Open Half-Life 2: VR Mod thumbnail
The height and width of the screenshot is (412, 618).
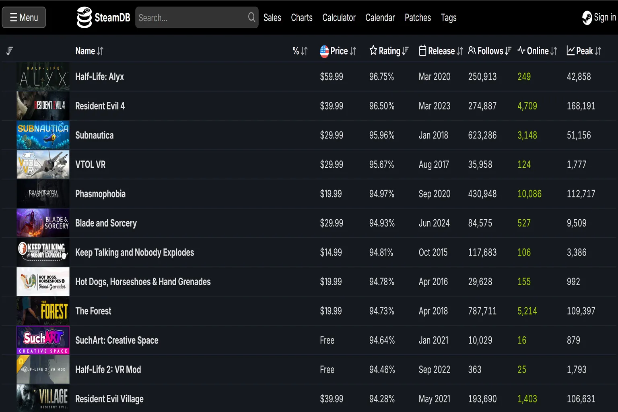[43, 369]
